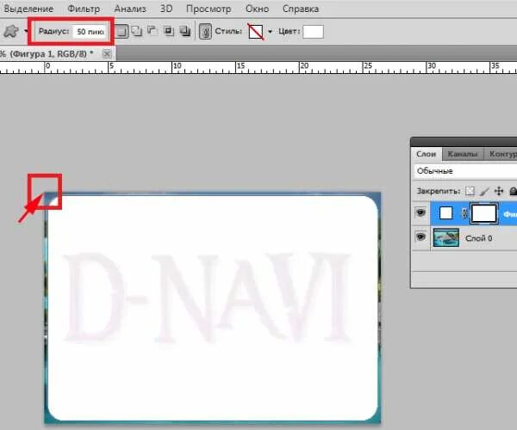The image size is (517, 430).
Task: Open the custom shape tool preset icon
Action: (11, 32)
